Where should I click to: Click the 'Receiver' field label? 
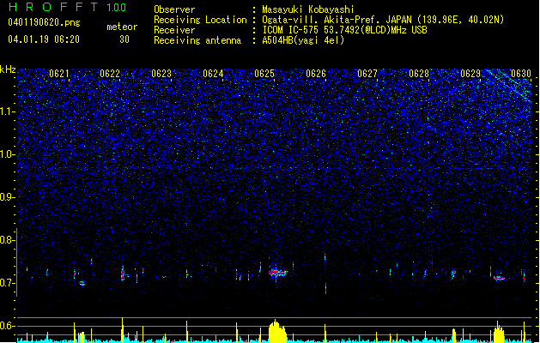174,30
